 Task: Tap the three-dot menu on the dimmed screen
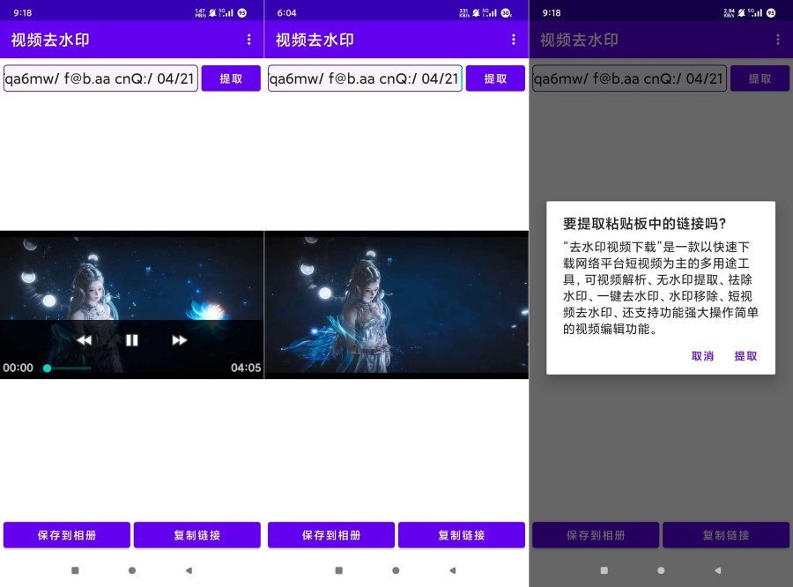coord(777,40)
